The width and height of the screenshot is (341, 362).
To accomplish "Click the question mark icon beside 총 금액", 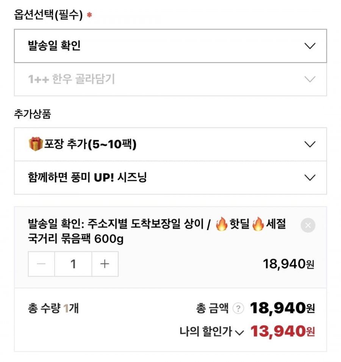I will point(238,308).
